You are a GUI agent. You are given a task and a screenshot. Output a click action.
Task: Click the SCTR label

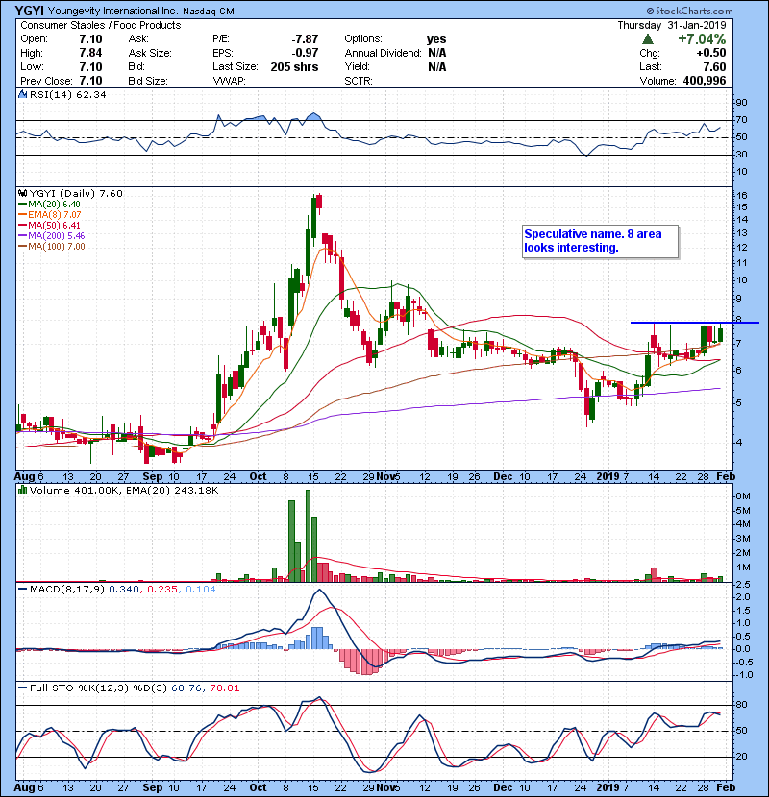359,81
